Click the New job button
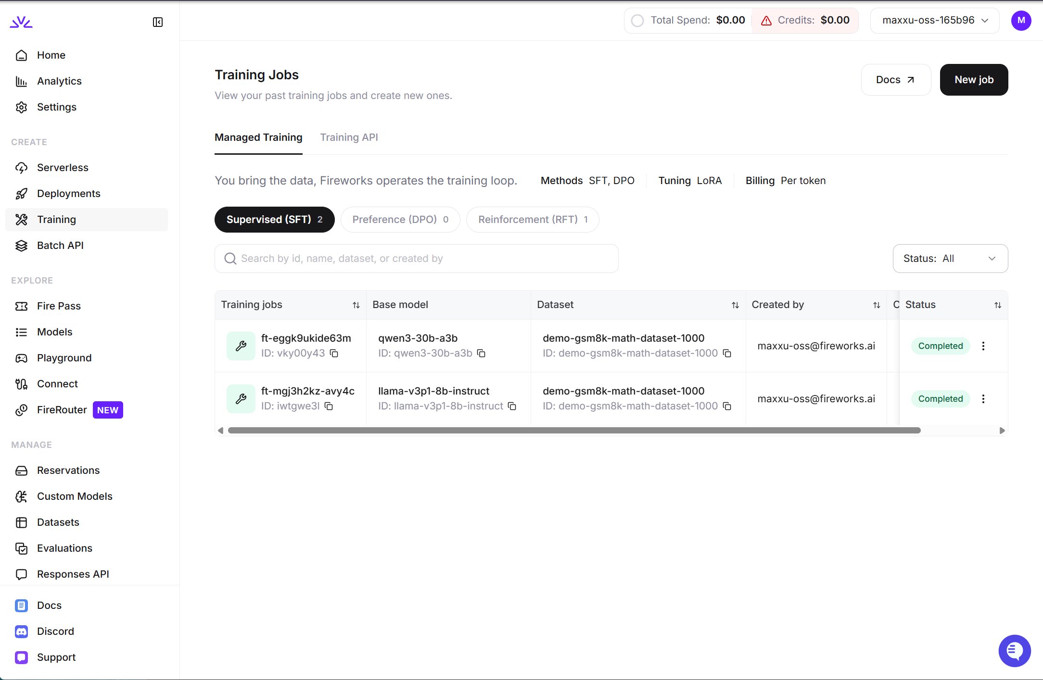The width and height of the screenshot is (1043, 680). click(x=974, y=80)
